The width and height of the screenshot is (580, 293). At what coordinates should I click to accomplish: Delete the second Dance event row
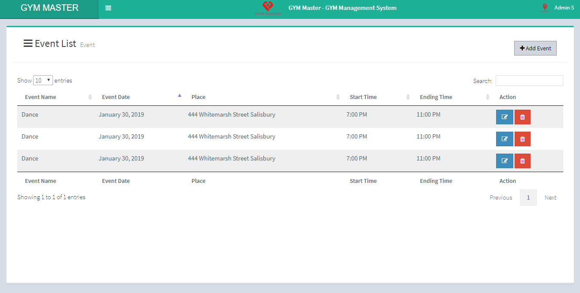[x=522, y=139]
